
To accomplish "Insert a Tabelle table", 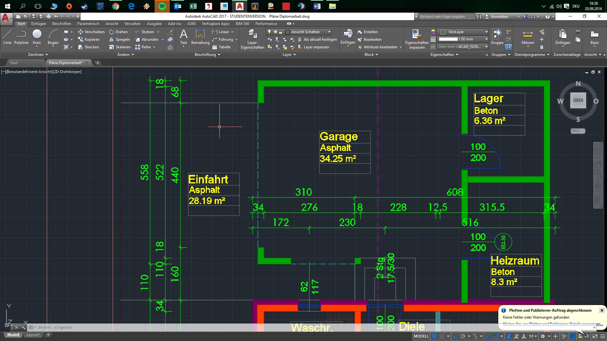I will [221, 47].
